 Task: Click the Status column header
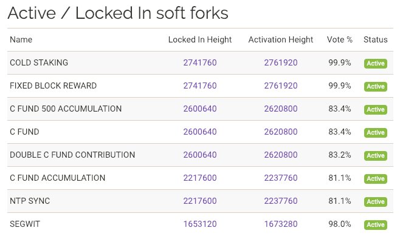[x=376, y=39]
